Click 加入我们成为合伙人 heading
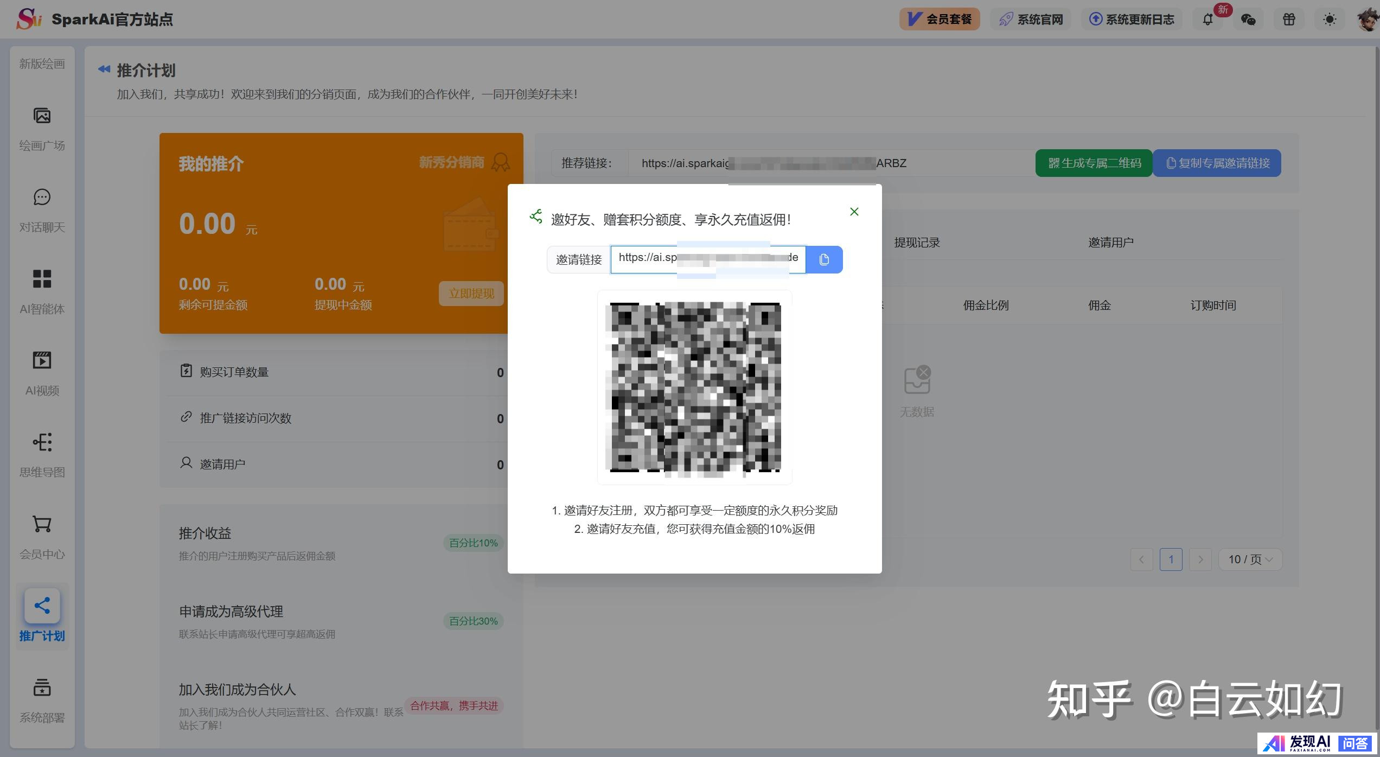 (x=237, y=690)
